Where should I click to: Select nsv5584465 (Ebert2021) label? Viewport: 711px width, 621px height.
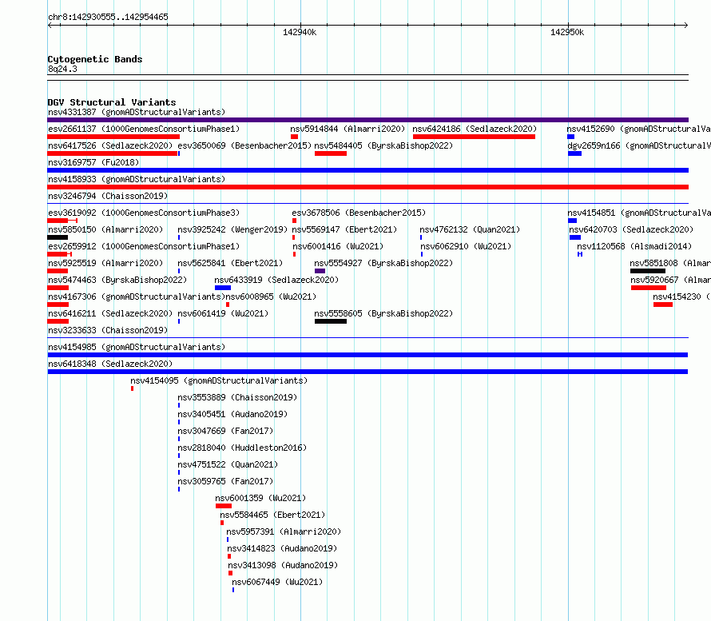coord(272,515)
